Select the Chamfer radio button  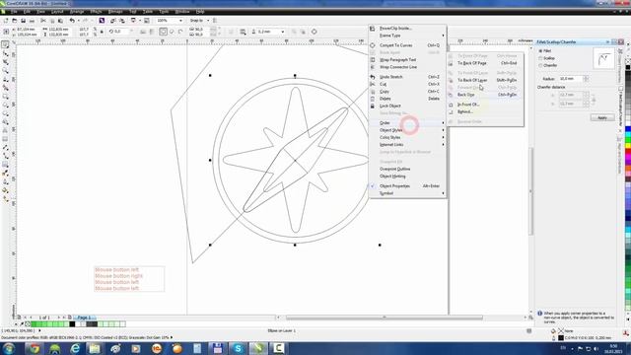tap(540, 65)
